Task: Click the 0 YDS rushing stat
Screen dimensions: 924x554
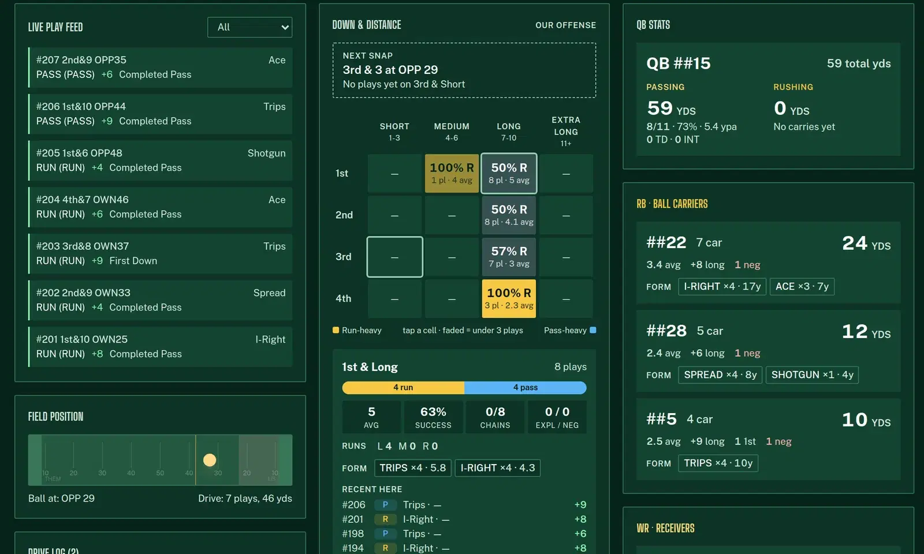Action: 791,108
